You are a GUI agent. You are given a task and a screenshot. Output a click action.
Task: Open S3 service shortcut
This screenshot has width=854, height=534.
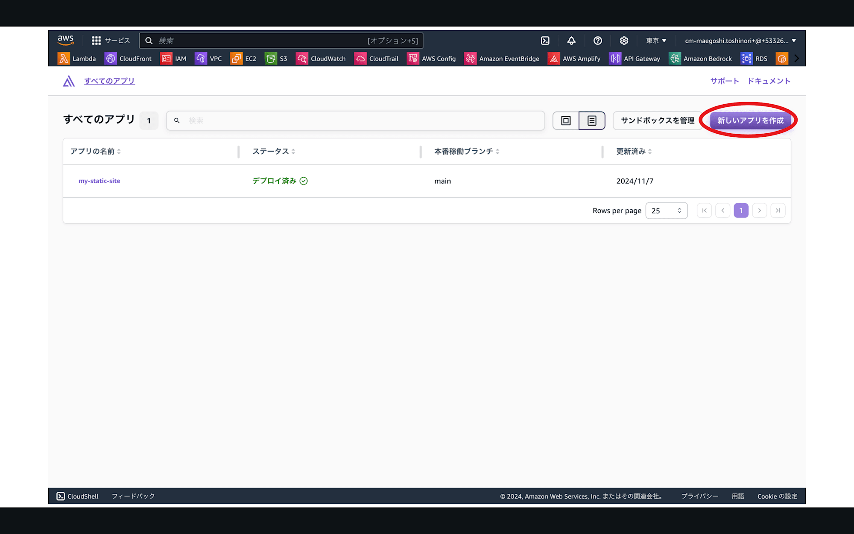pos(276,59)
